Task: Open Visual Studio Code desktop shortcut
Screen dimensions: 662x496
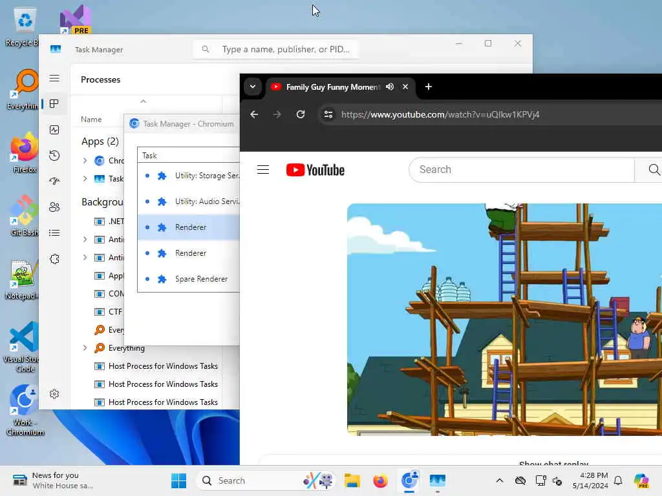Action: click(x=21, y=347)
